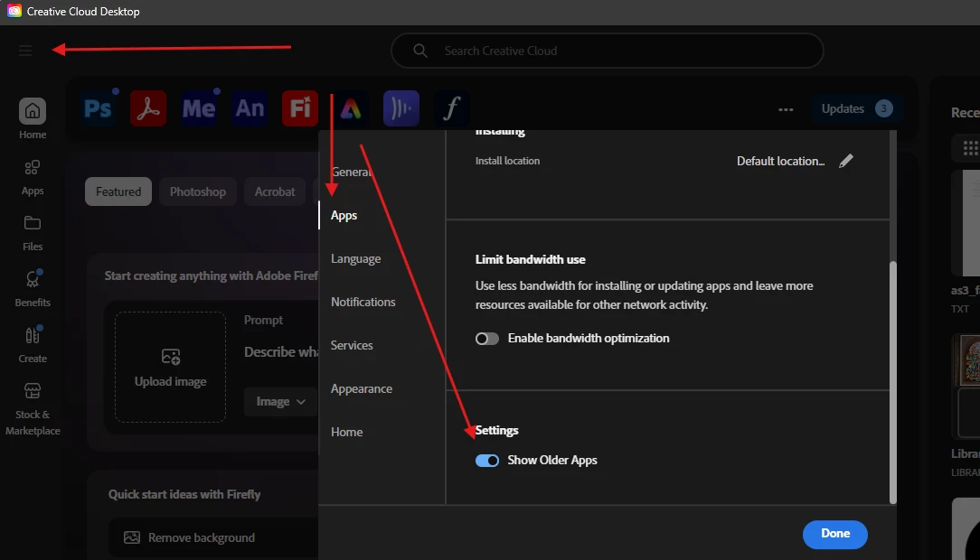
Task: Open the recent file thumbnail as3_f
Action: tap(966, 223)
